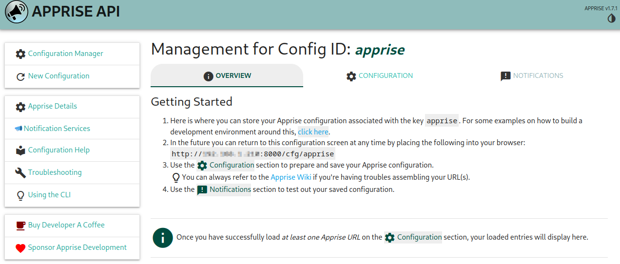
Task: Switch to the Configuration tab
Action: point(379,76)
